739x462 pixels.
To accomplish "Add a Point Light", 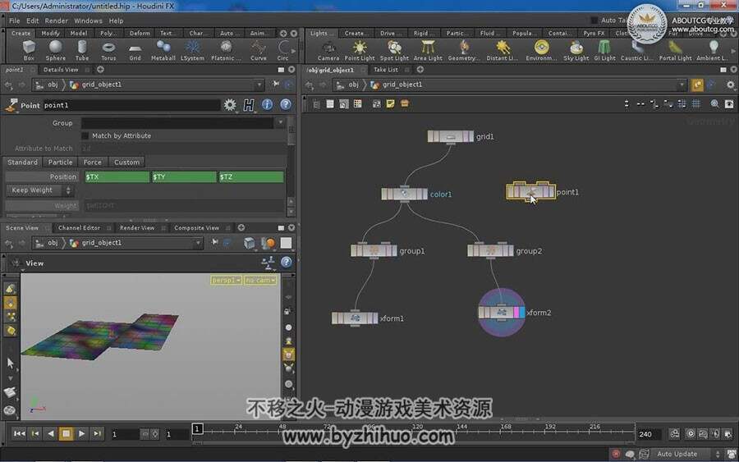I will tap(360, 50).
